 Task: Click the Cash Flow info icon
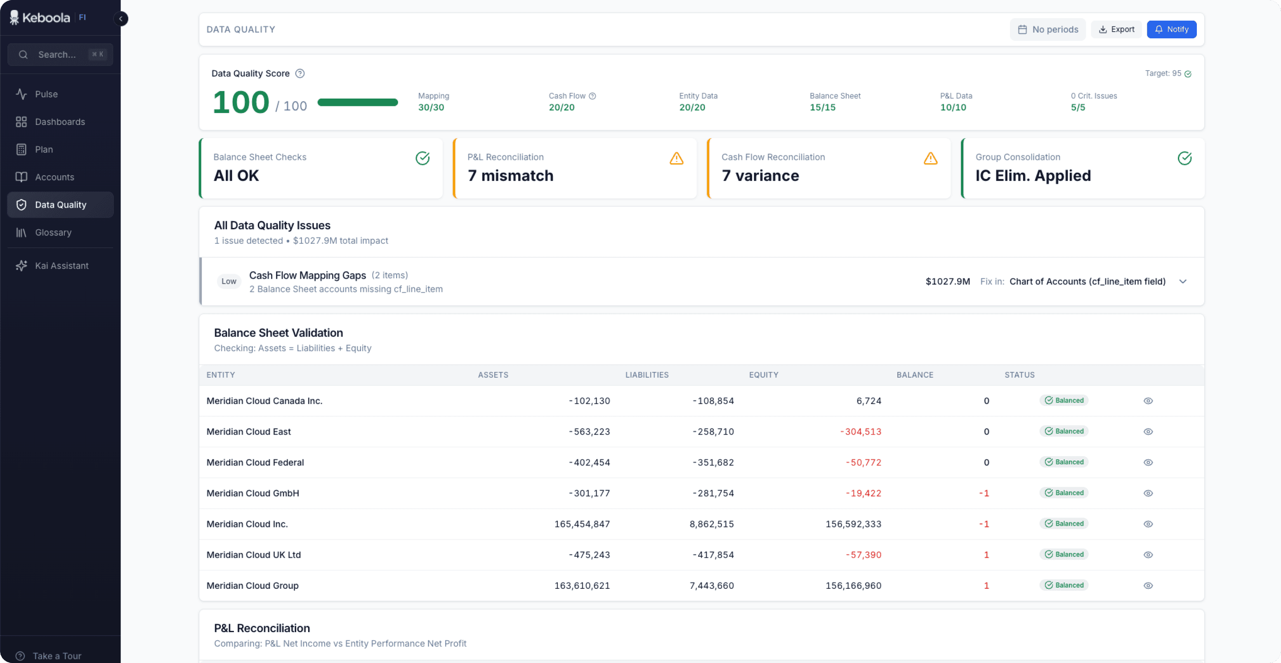point(592,96)
